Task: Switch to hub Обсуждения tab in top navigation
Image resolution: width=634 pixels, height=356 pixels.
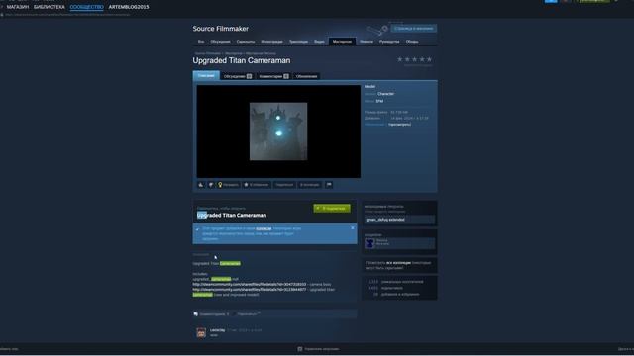Action: point(220,42)
